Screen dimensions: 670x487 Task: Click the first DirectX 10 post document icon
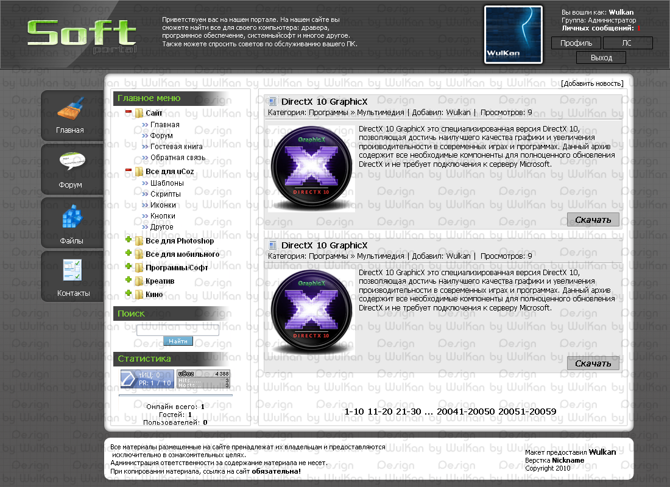273,102
